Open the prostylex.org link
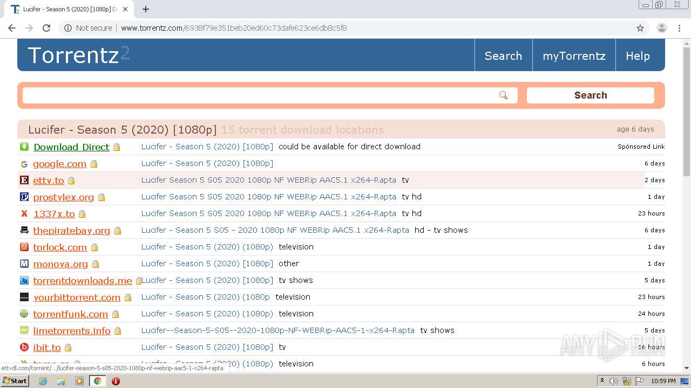 coord(64,197)
